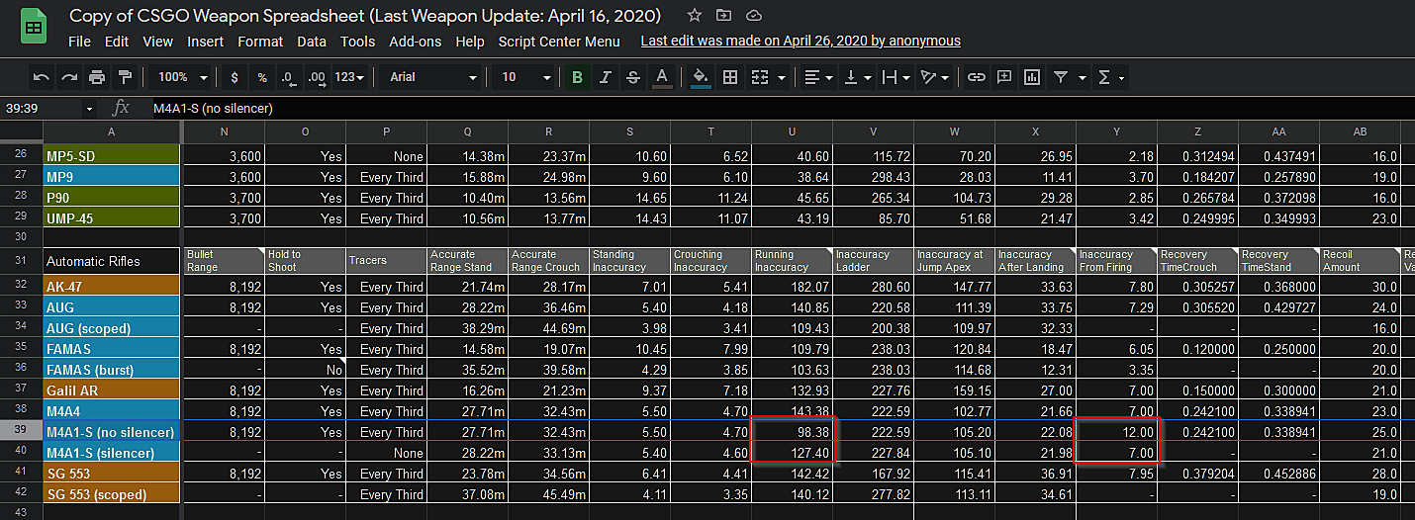Click the Undo icon in the toolbar
The height and width of the screenshot is (520, 1415).
click(41, 77)
